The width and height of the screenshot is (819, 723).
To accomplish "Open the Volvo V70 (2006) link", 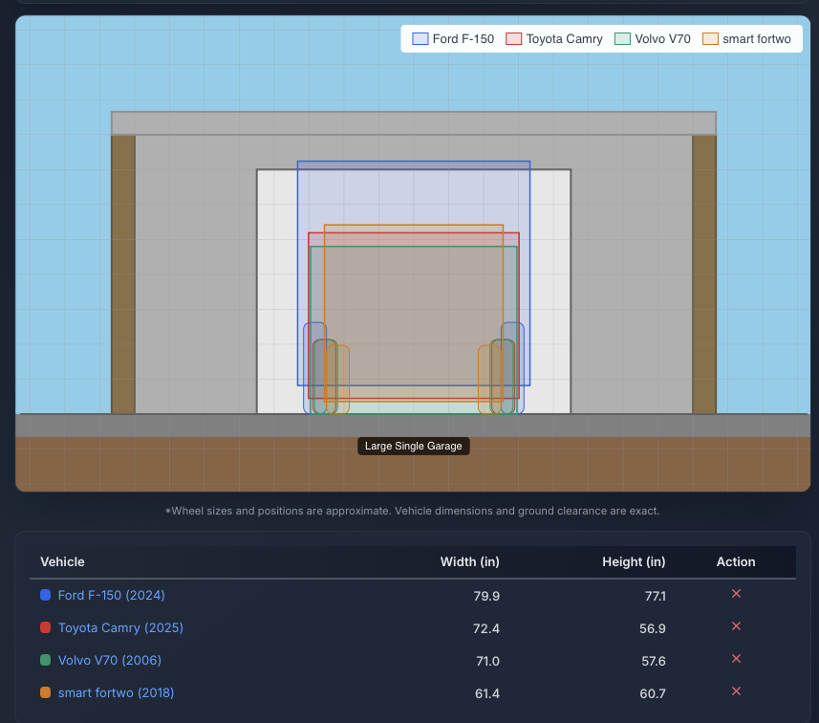I will [110, 660].
